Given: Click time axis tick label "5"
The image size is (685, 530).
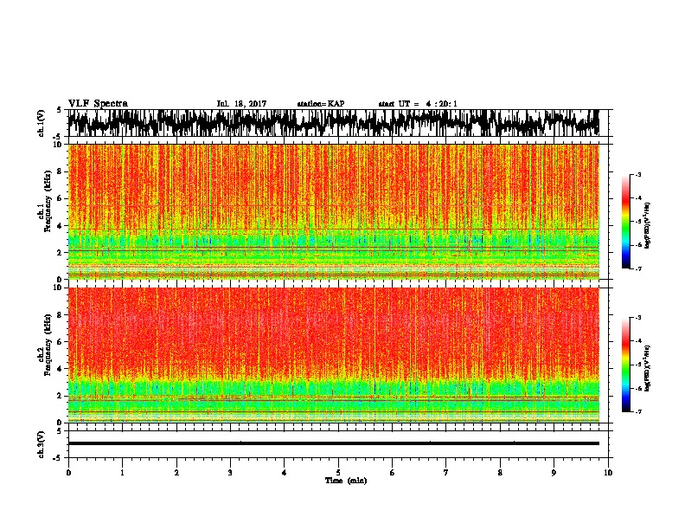Looking at the screenshot, I should (338, 473).
